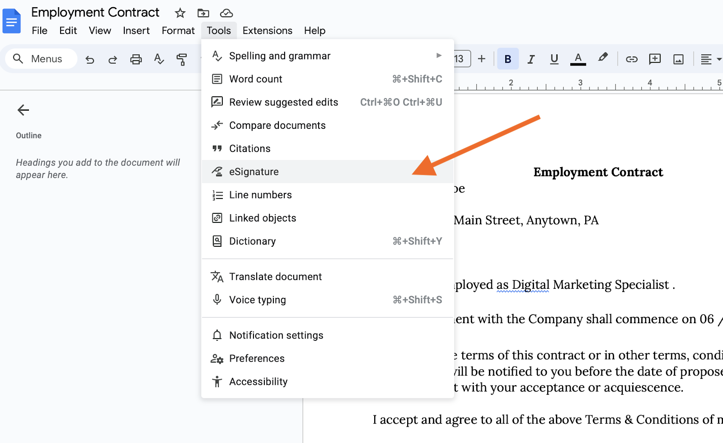Click the print icon in toolbar
This screenshot has height=443, width=723.
(136, 59)
